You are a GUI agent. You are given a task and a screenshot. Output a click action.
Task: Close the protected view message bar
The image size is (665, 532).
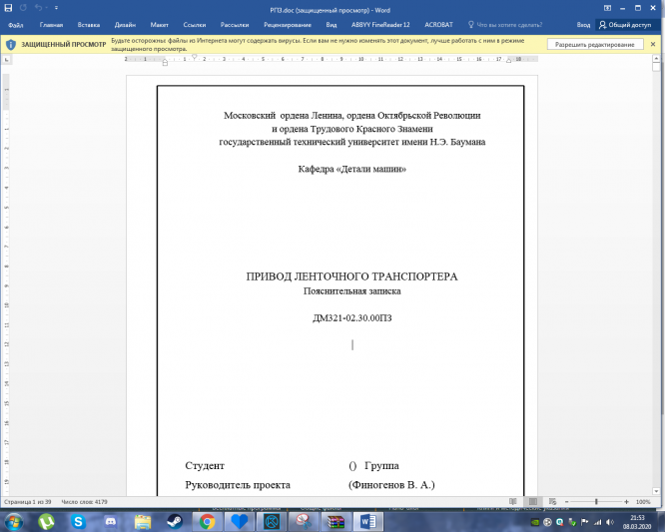pos(653,44)
